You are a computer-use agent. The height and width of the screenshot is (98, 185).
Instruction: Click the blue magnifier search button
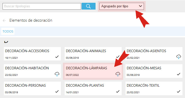pos(88,6)
